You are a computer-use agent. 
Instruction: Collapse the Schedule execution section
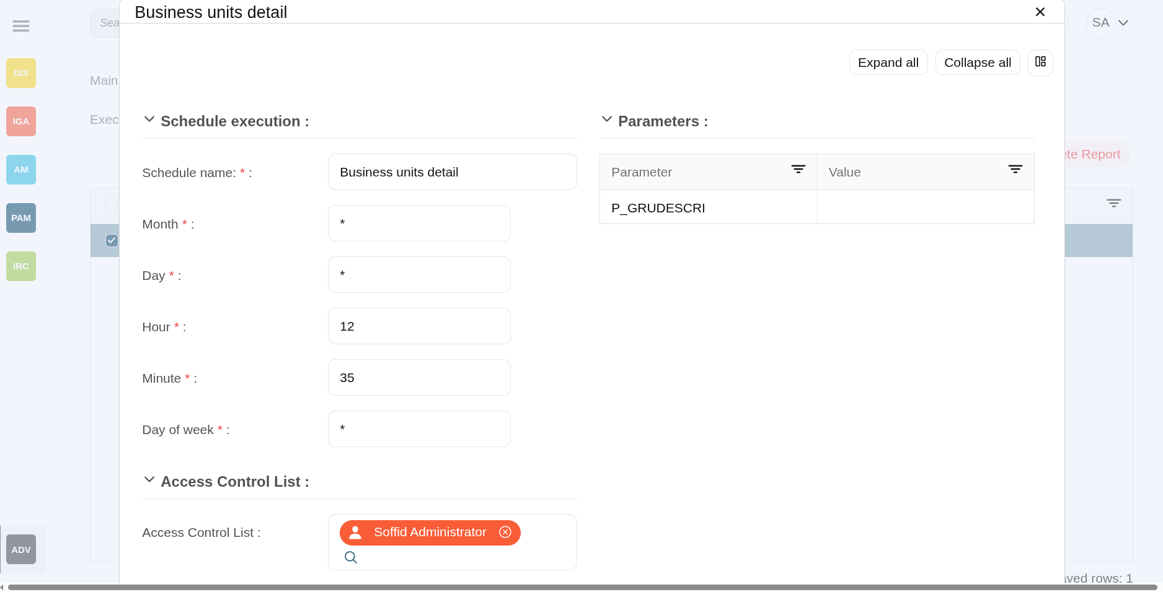pyautogui.click(x=149, y=120)
